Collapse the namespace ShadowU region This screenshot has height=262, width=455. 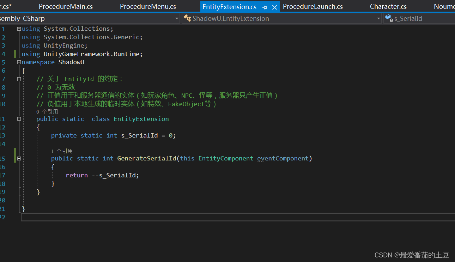(19, 62)
